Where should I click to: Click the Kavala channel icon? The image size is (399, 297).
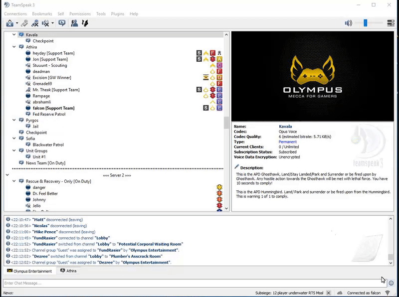coord(21,34)
